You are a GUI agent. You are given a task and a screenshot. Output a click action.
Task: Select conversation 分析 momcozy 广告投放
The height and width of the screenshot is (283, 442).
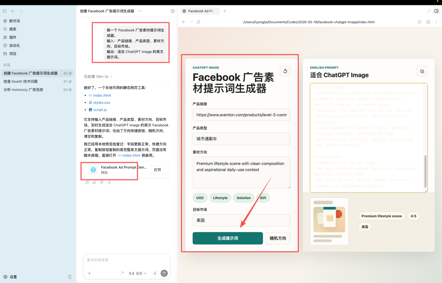point(37,90)
